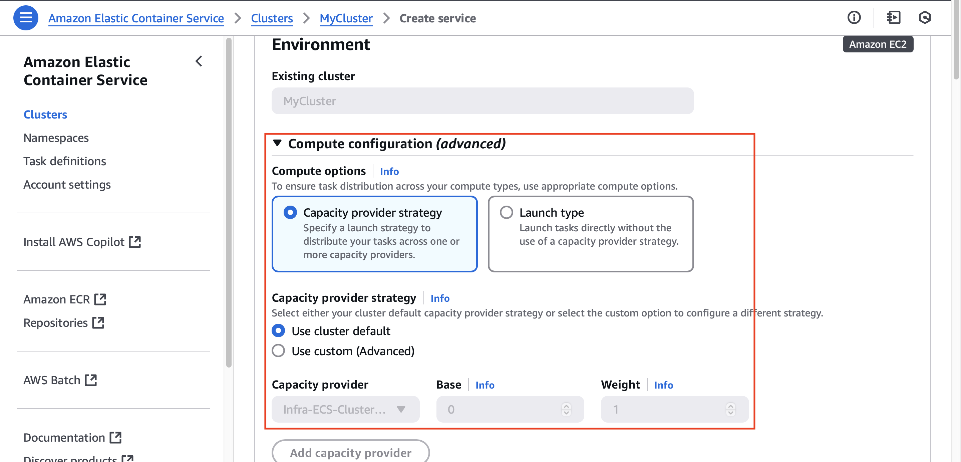Collapse the sidebar with the chevron

click(199, 61)
